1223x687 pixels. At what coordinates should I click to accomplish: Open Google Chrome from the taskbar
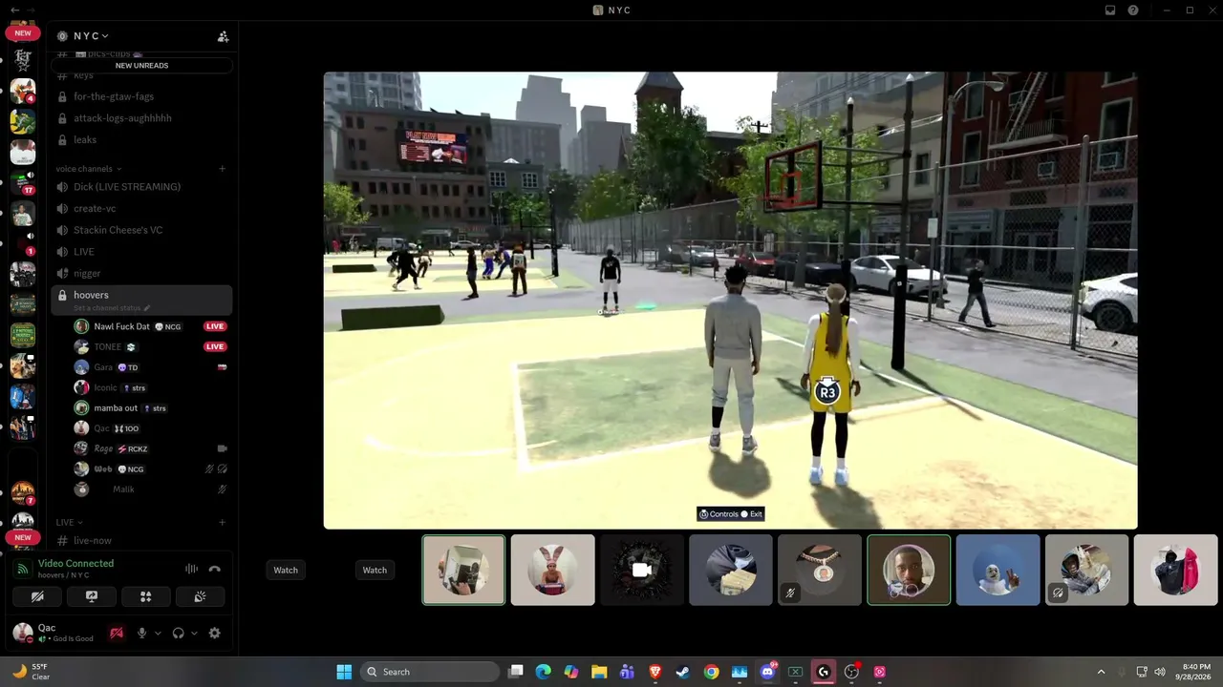click(711, 672)
